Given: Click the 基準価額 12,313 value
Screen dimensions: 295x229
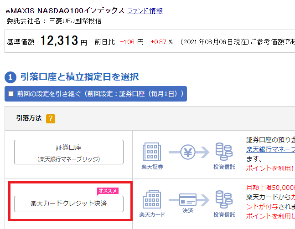Looking at the screenshot, I should point(59,41).
